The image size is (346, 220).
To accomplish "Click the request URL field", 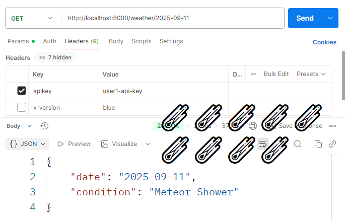I will point(171,18).
